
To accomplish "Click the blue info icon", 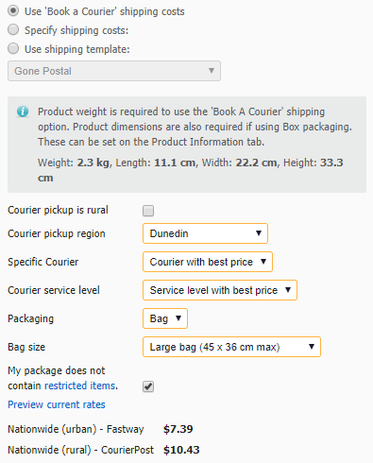I will pyautogui.click(x=23, y=111).
